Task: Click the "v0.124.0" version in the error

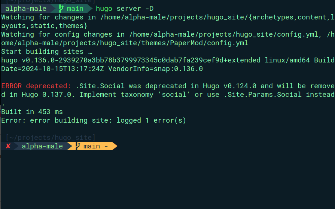Action: (x=240, y=86)
